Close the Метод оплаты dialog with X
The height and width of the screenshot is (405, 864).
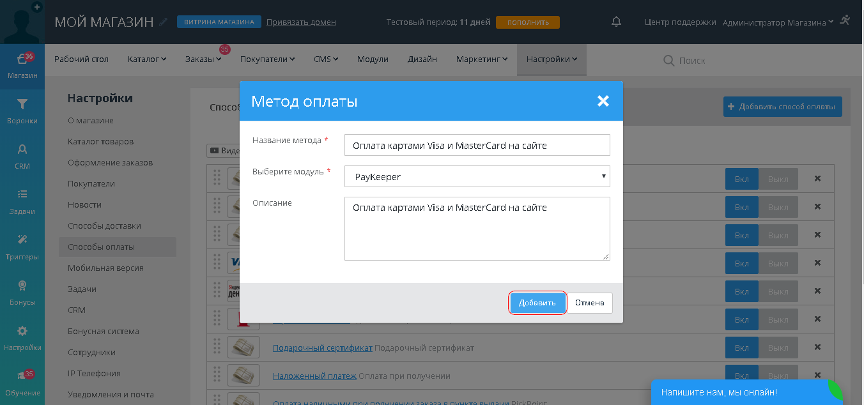click(603, 101)
